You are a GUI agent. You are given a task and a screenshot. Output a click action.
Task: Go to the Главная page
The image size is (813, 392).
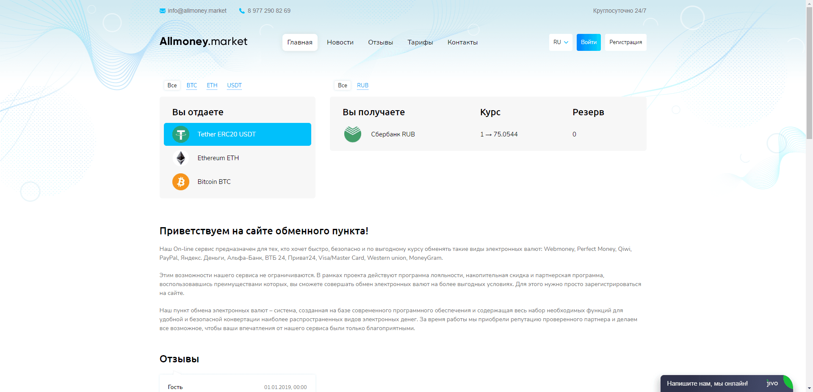point(300,42)
